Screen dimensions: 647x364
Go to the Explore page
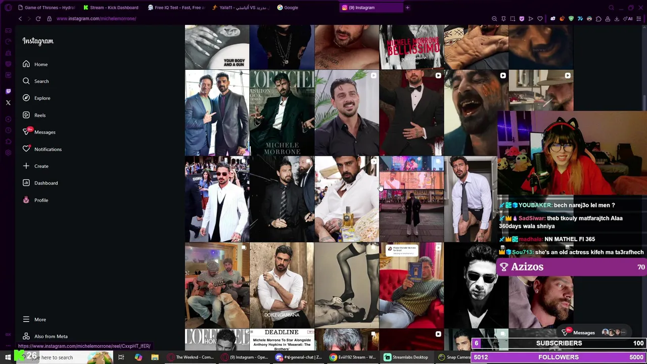click(x=36, y=98)
